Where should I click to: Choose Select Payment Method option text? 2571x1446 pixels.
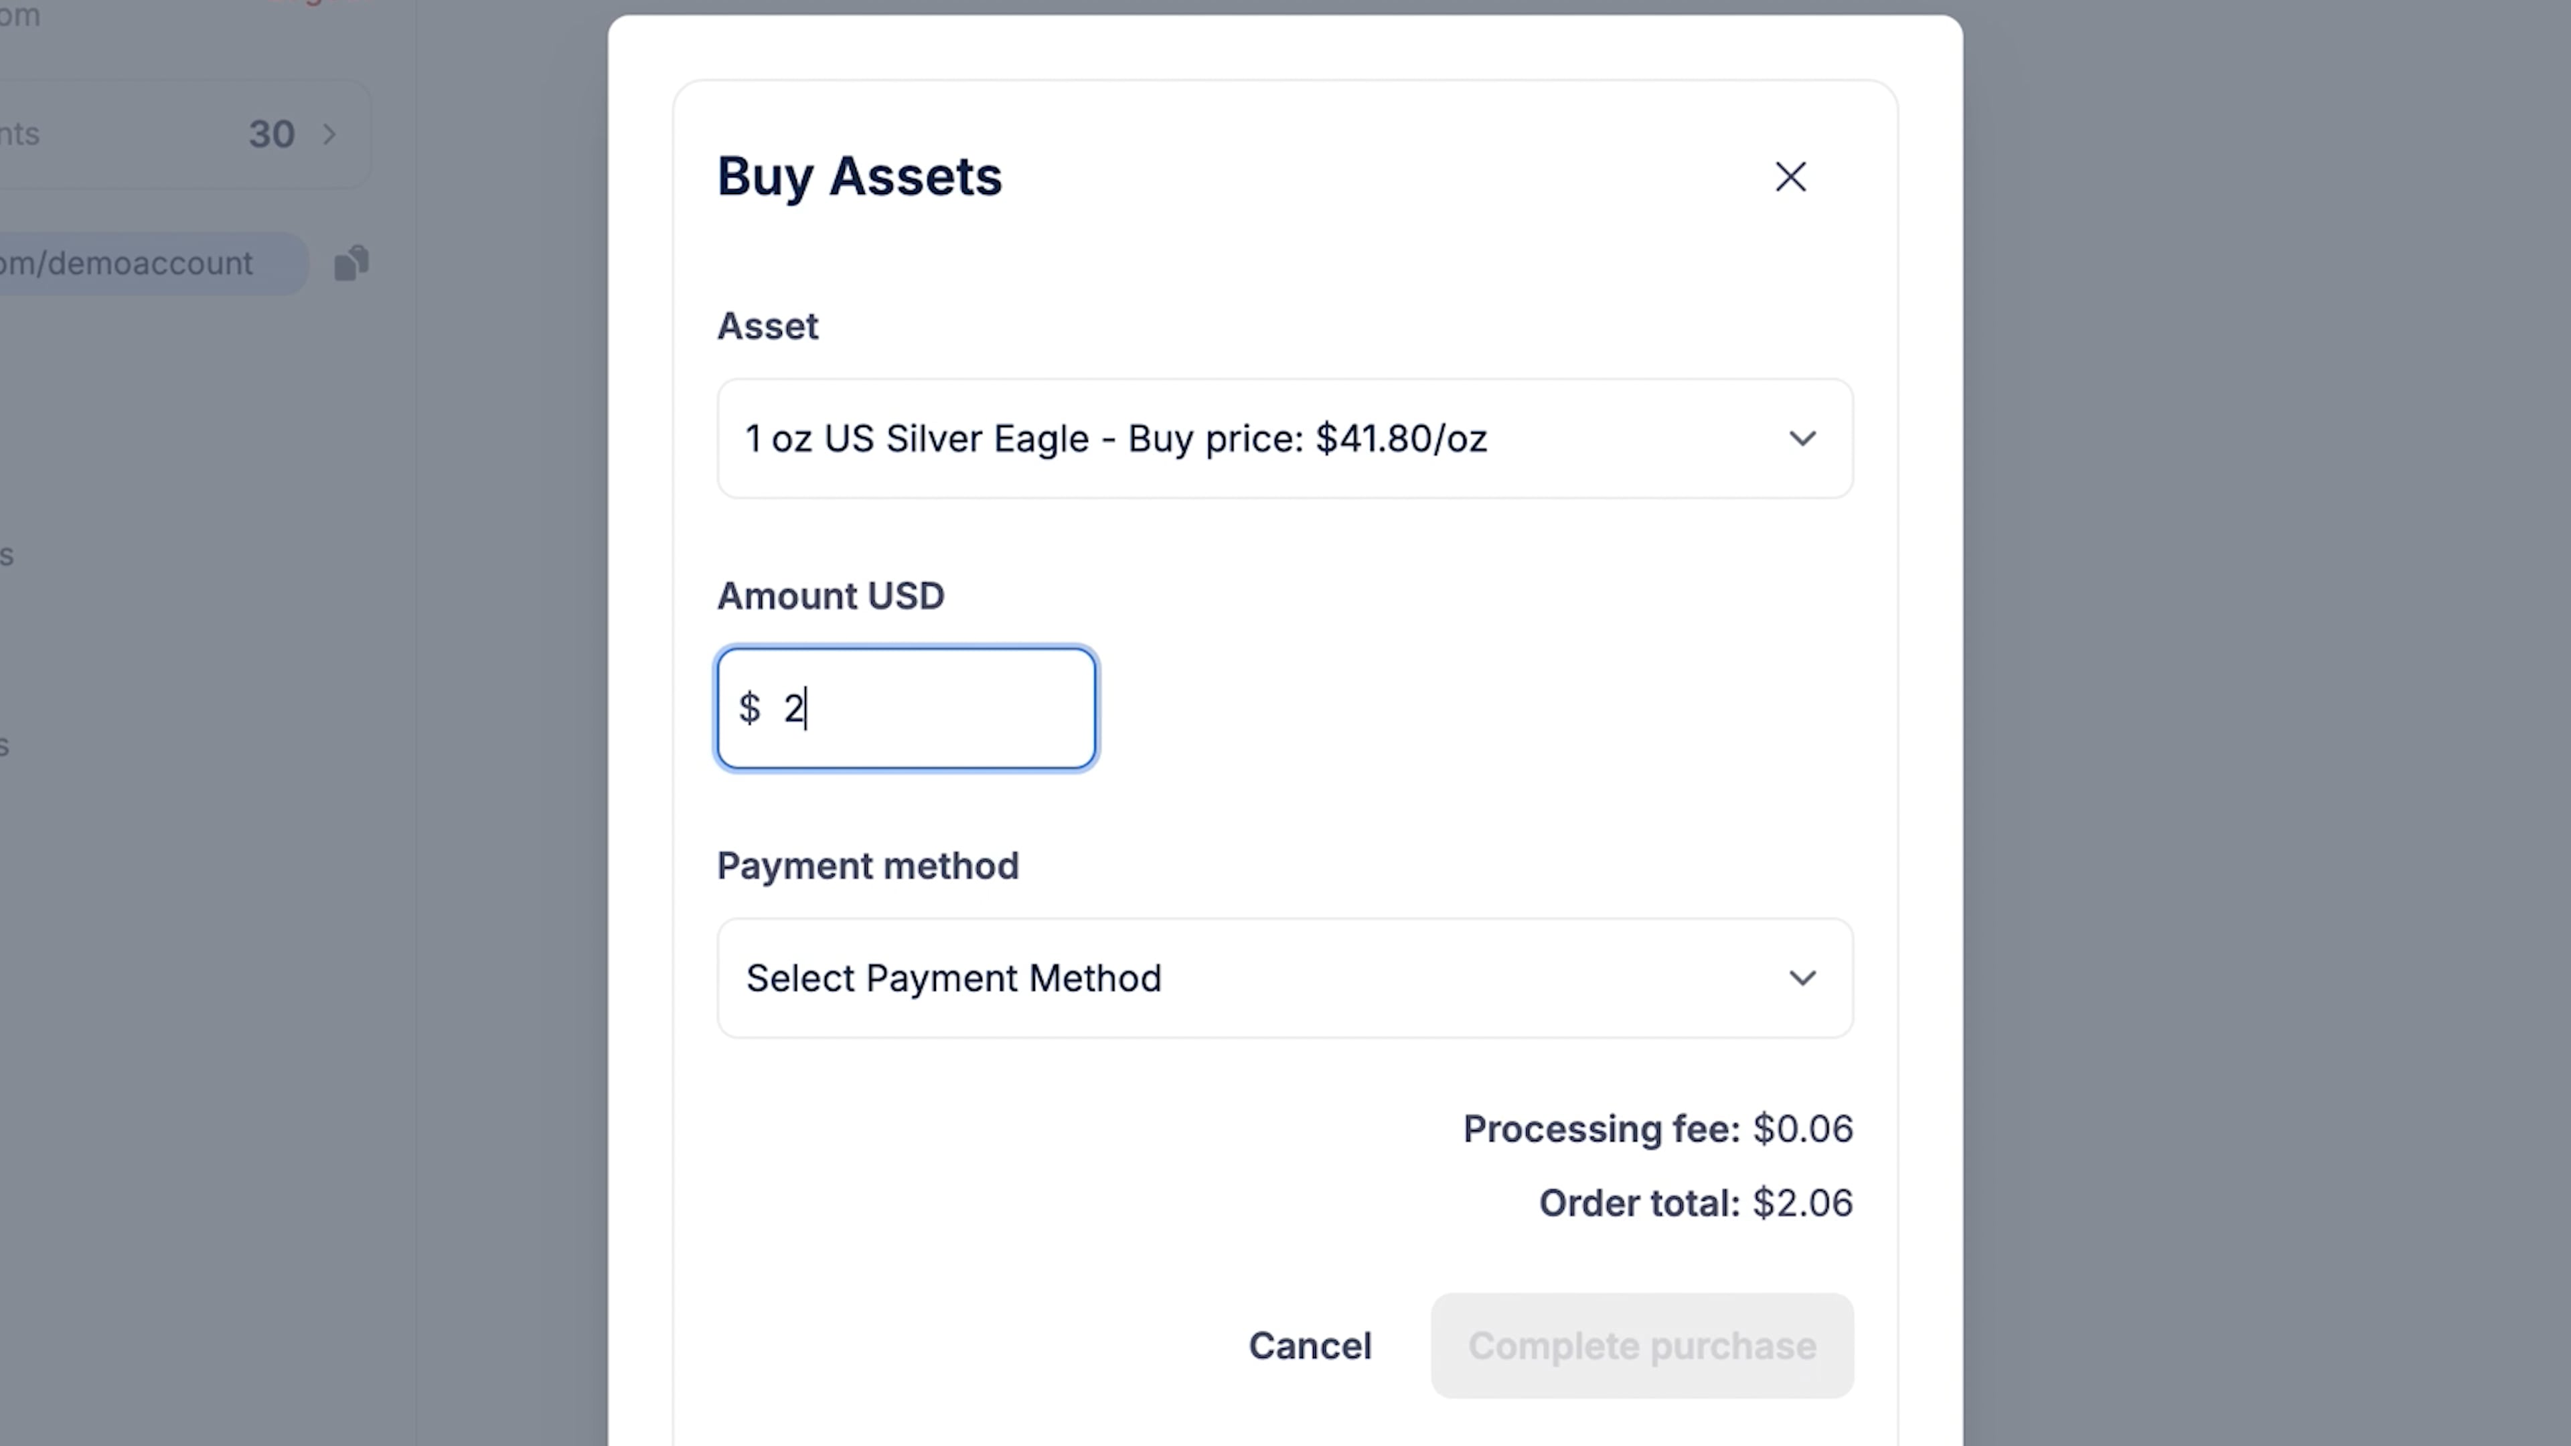point(953,979)
